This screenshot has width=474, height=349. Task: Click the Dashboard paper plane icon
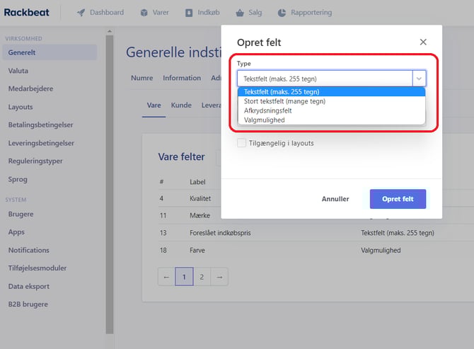81,13
